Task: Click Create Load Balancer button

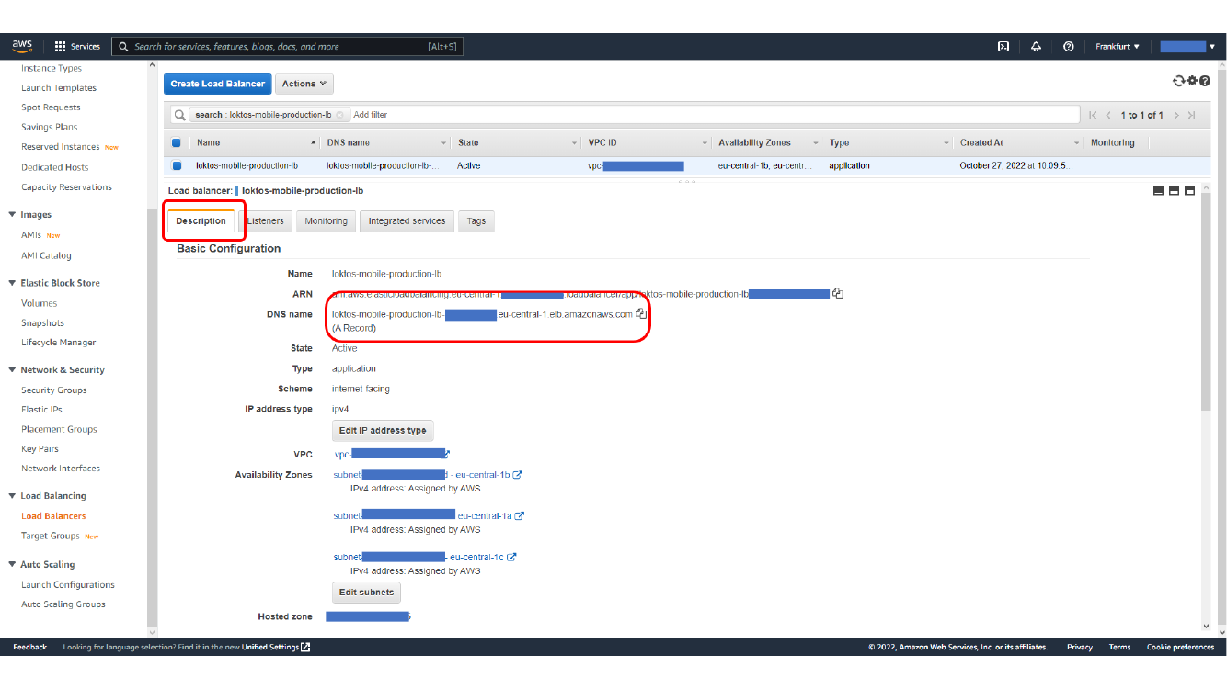Action: pyautogui.click(x=218, y=84)
